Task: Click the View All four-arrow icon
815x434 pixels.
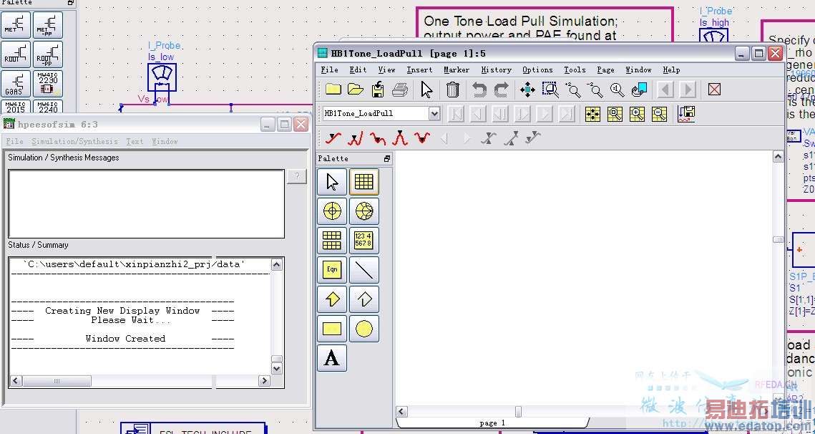Action: click(x=527, y=90)
